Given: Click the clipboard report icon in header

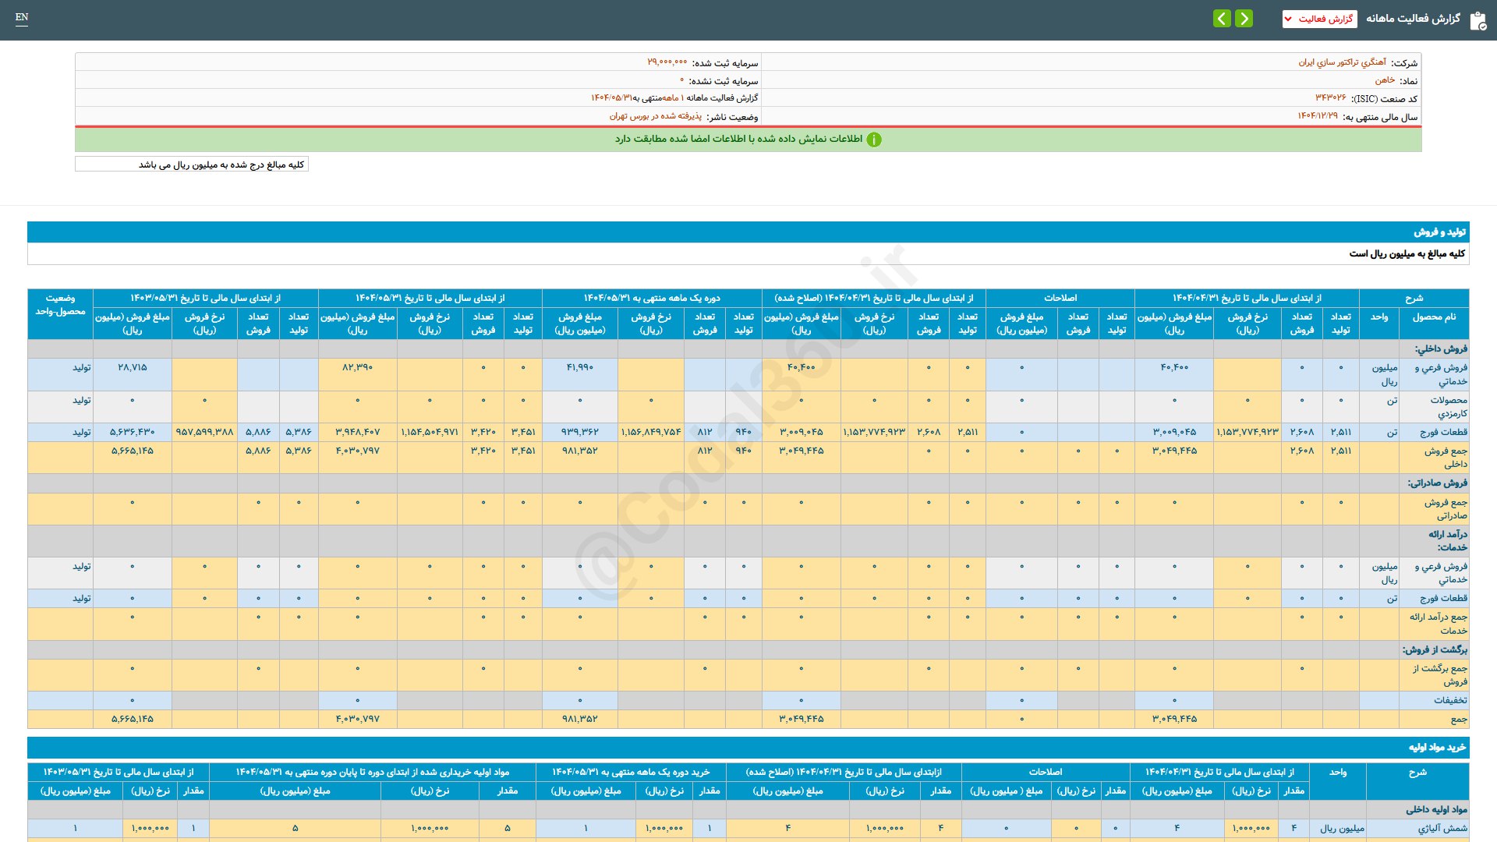Looking at the screenshot, I should point(1478,20).
